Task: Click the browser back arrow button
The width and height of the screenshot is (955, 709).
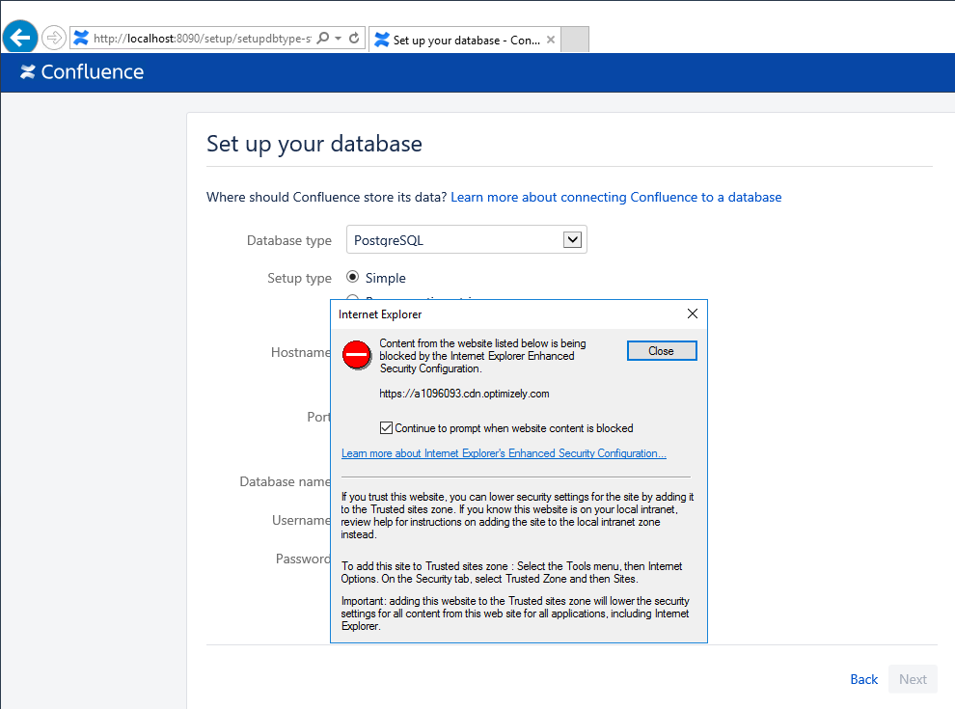Action: 20,38
